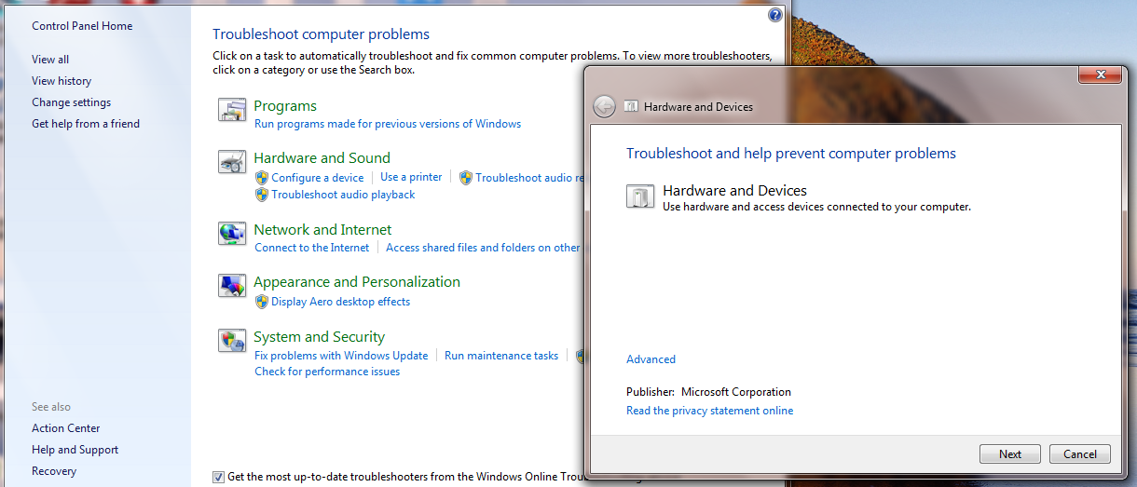The width and height of the screenshot is (1137, 487).
Task: Click the Access shared files and folders link
Action: click(x=483, y=248)
